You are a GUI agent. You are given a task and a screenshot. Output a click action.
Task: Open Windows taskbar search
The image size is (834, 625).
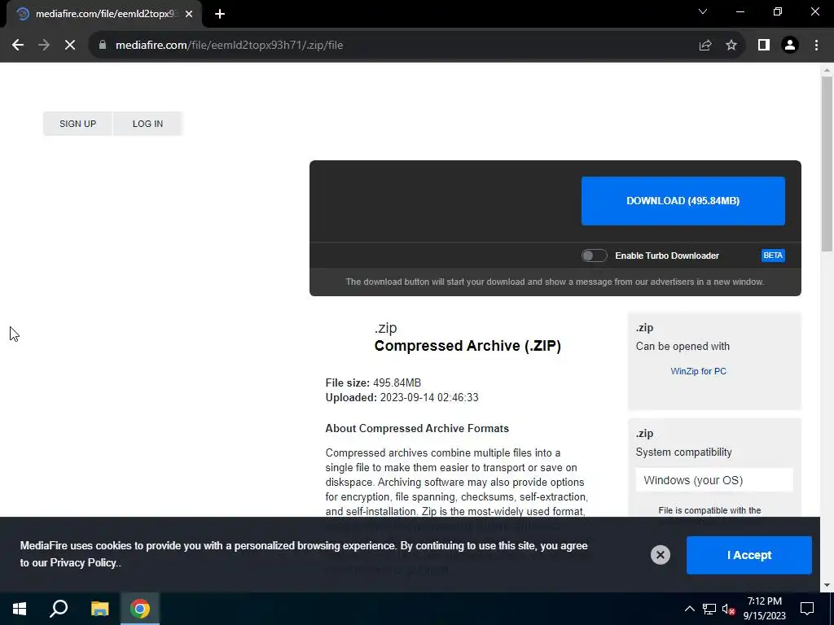[59, 609]
